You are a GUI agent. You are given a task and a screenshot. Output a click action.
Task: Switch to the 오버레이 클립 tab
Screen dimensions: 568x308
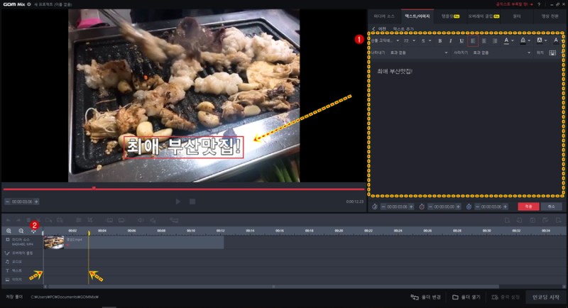tap(484, 16)
